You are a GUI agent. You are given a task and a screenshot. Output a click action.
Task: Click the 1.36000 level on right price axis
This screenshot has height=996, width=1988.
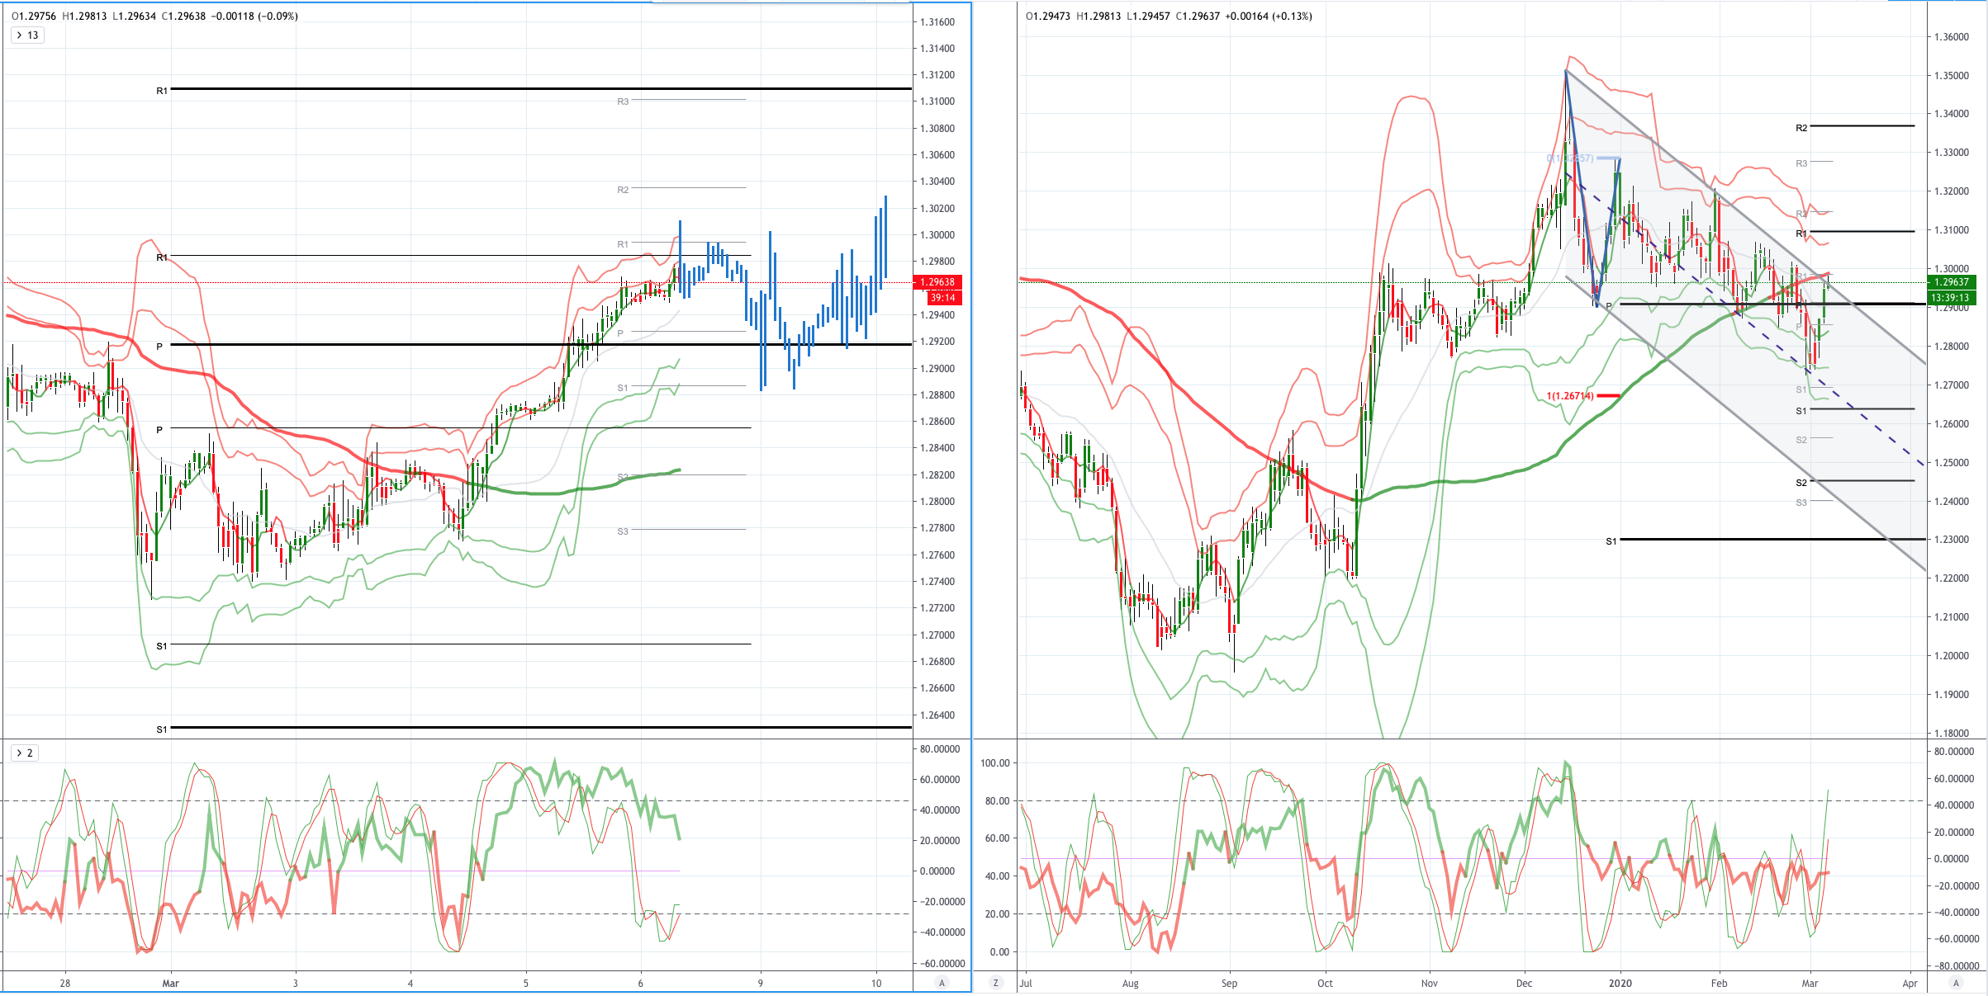[1952, 37]
